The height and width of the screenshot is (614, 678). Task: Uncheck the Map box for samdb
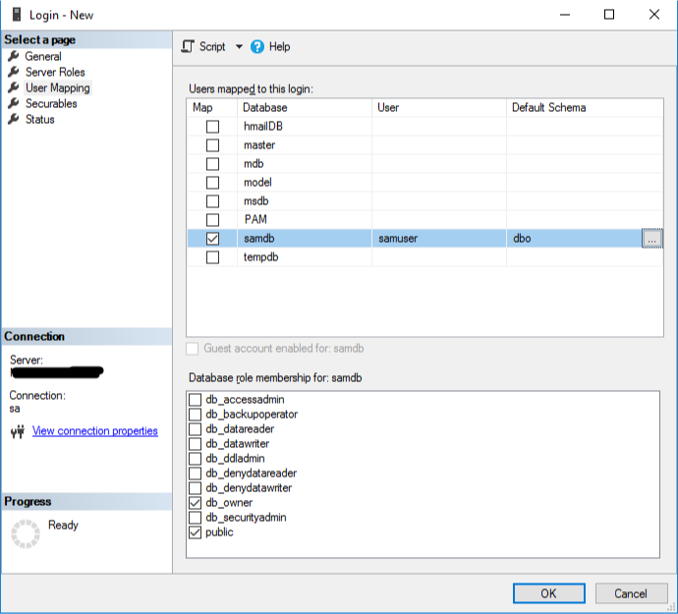[x=212, y=239]
